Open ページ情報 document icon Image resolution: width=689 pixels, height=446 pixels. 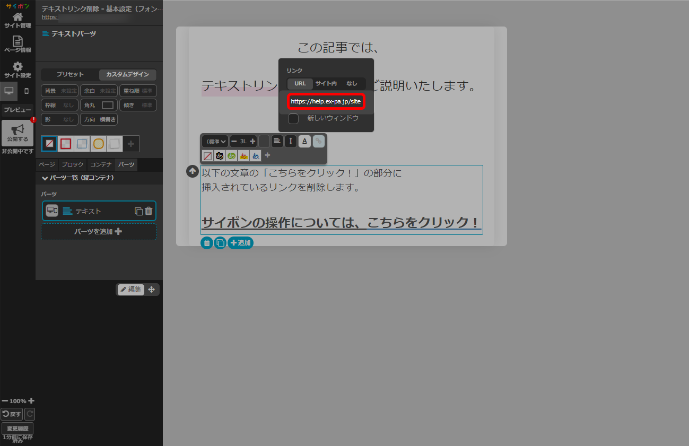[x=18, y=44]
